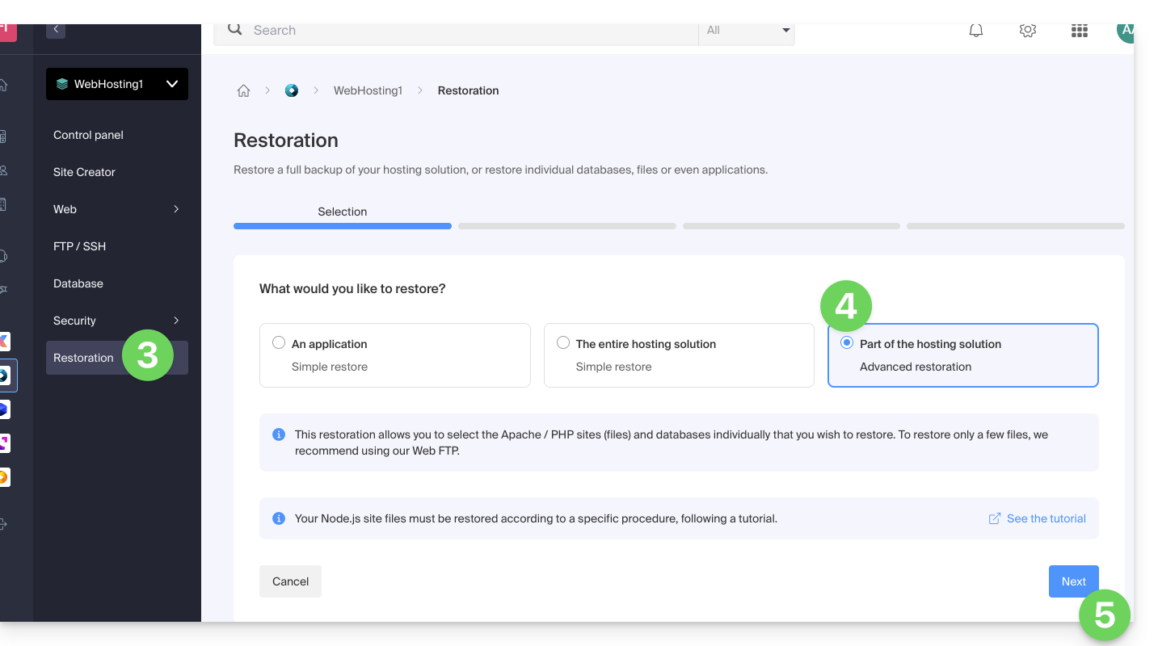Open the apps grid icon
The height and width of the screenshot is (646, 1158).
[1079, 31]
